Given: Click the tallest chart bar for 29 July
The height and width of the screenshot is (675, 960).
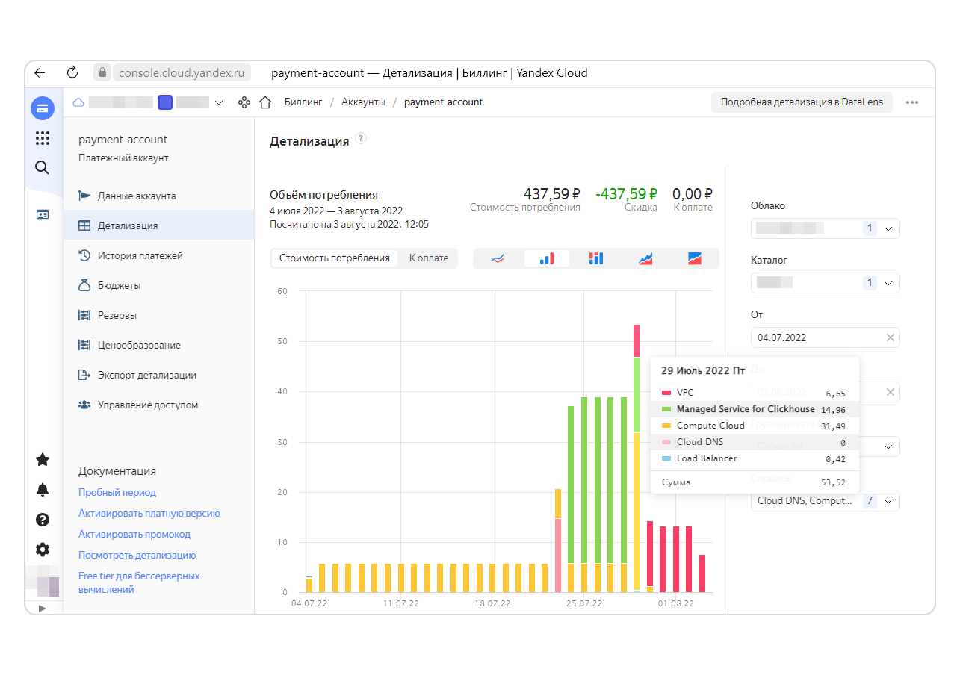Looking at the screenshot, I should click(637, 458).
